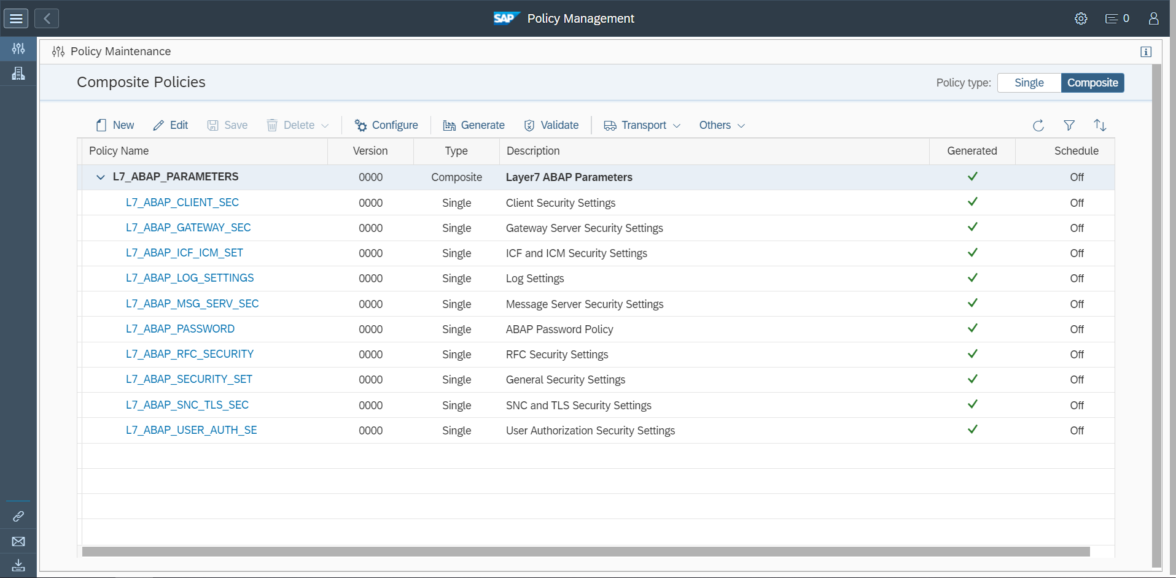Click the horizontal scrollbar under the table
Screen dimensions: 1176x578
tap(586, 552)
